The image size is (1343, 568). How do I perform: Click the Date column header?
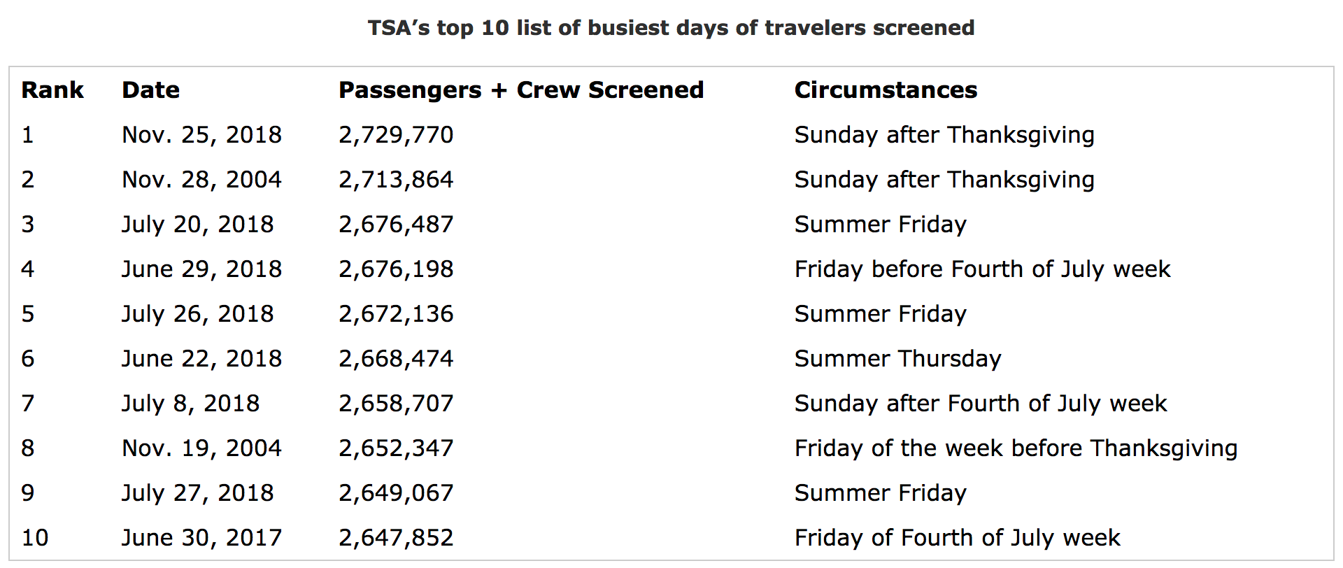pyautogui.click(x=150, y=90)
